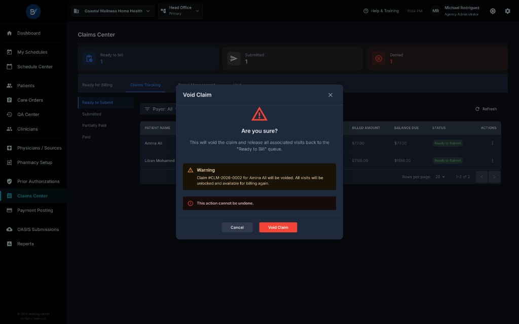The height and width of the screenshot is (324, 519).
Task: Open Patients in sidebar
Action: 26,86
